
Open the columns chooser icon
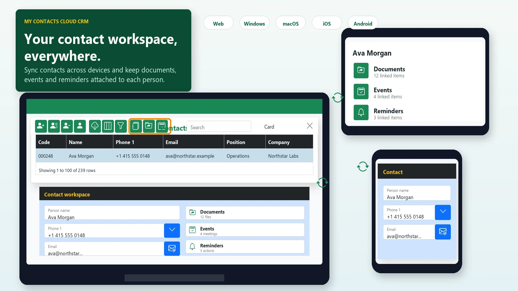(x=108, y=126)
